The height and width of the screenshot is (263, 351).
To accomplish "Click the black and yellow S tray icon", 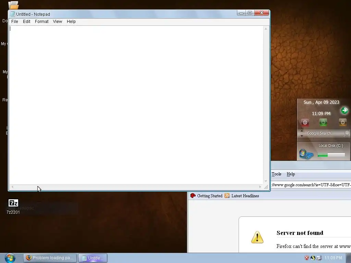I will tap(313, 258).
